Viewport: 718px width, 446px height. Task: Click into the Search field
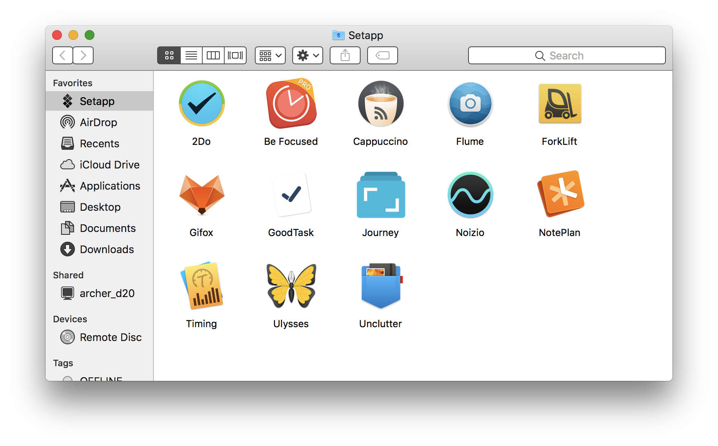coord(567,55)
